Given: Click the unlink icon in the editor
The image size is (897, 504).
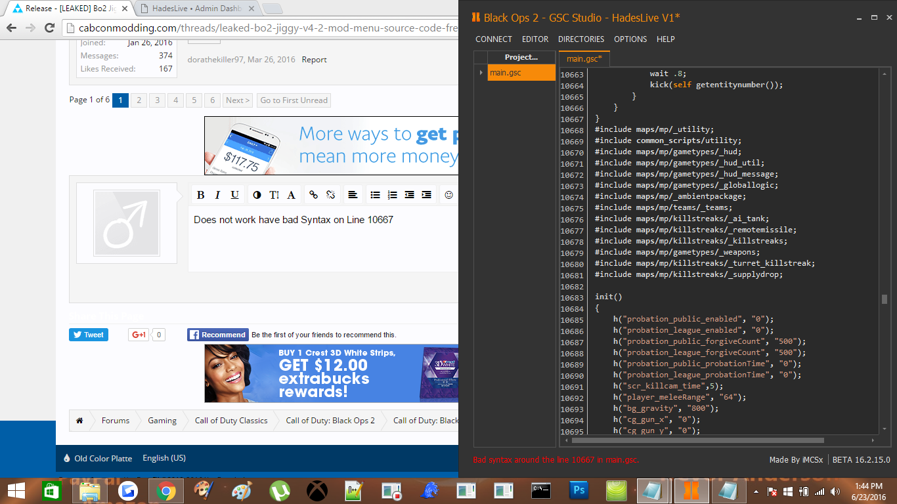Looking at the screenshot, I should [x=330, y=195].
